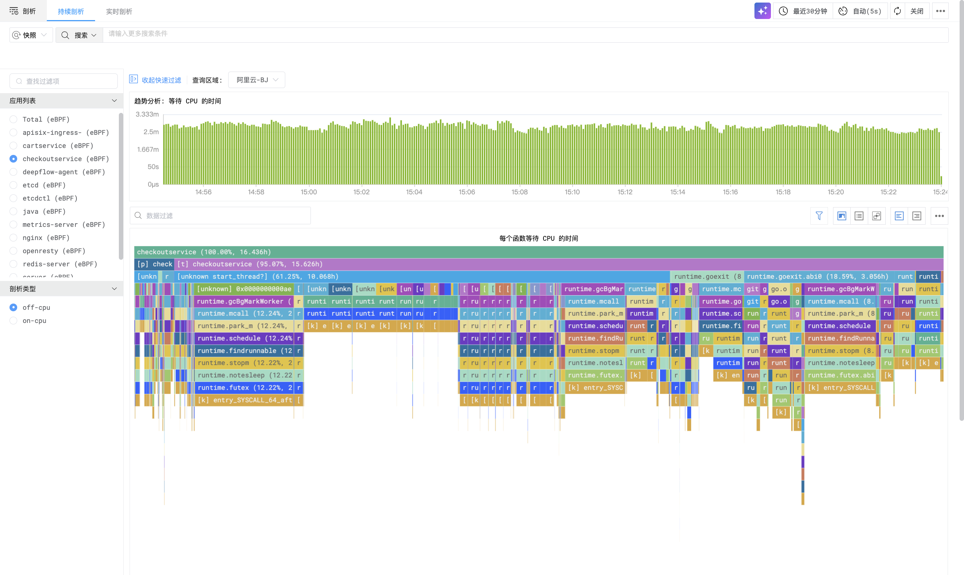This screenshot has width=964, height=575.
Task: Focus the 数据过滤 search field
Action: (225, 216)
